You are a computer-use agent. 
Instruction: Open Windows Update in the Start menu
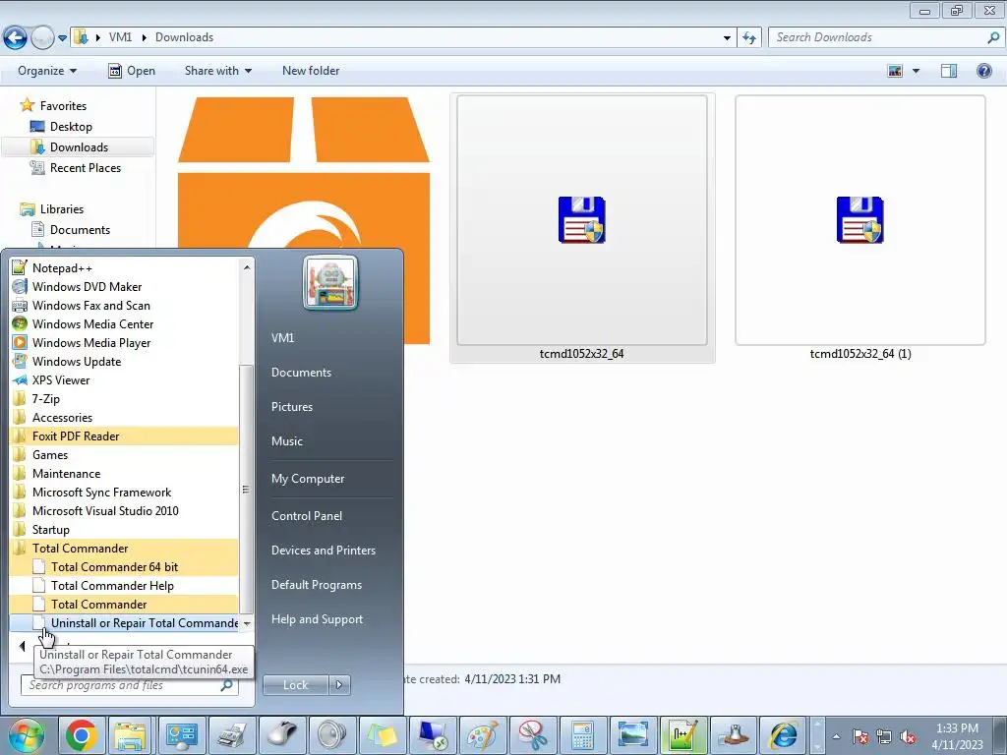point(124,361)
